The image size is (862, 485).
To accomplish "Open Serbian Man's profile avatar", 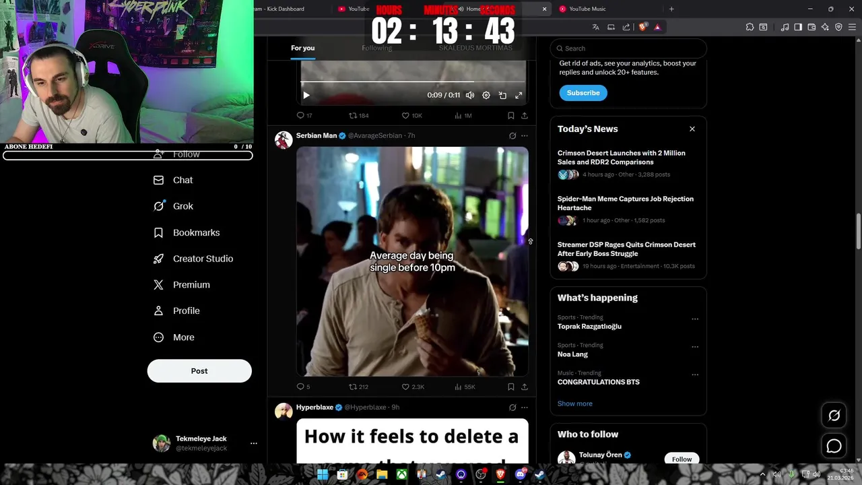I will tap(284, 139).
